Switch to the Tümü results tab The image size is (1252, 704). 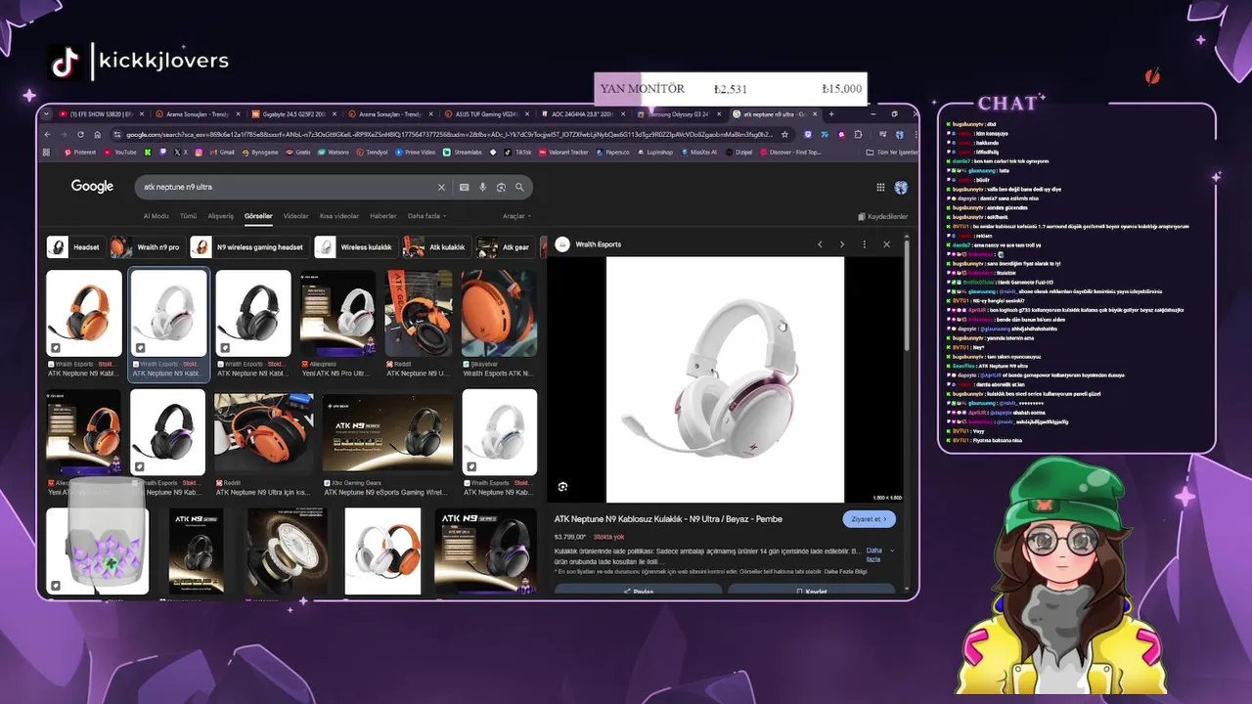click(188, 216)
